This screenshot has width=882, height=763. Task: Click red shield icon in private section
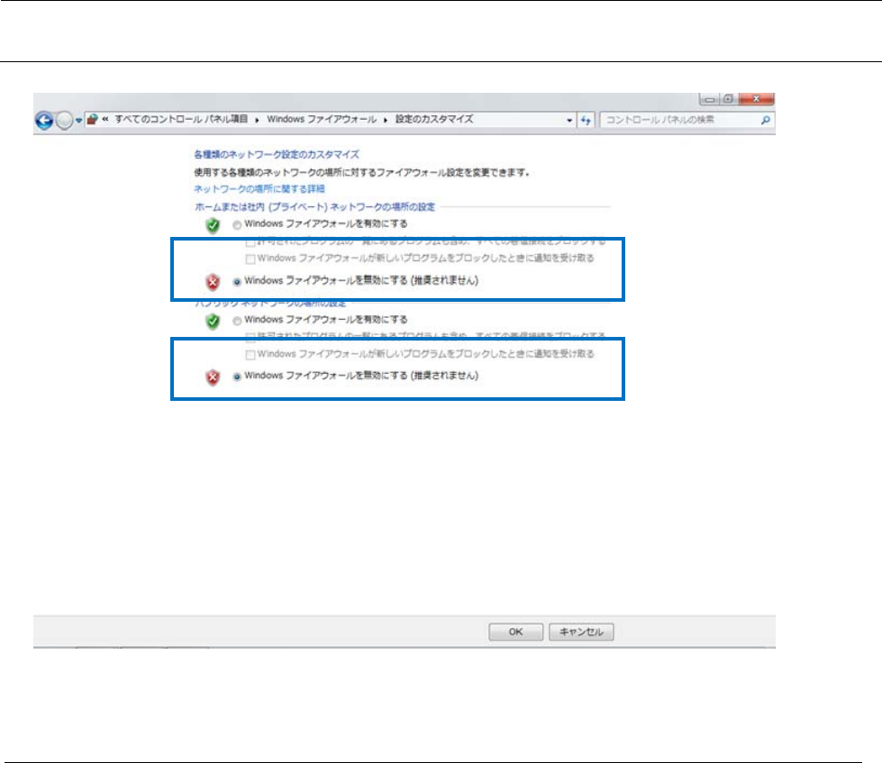coord(213,282)
